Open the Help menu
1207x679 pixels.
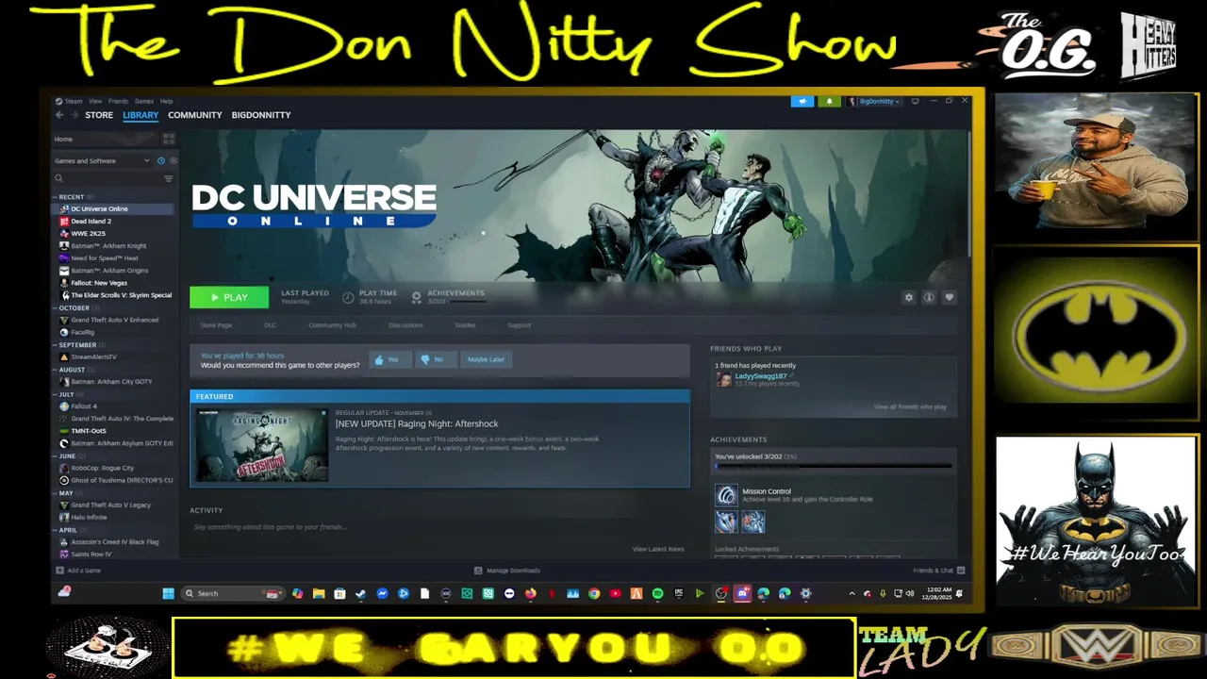pyautogui.click(x=166, y=101)
